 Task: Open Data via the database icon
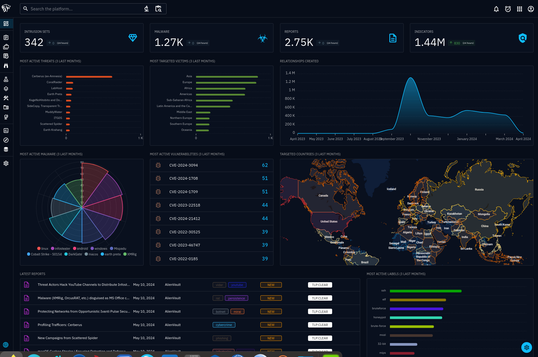pos(6,150)
